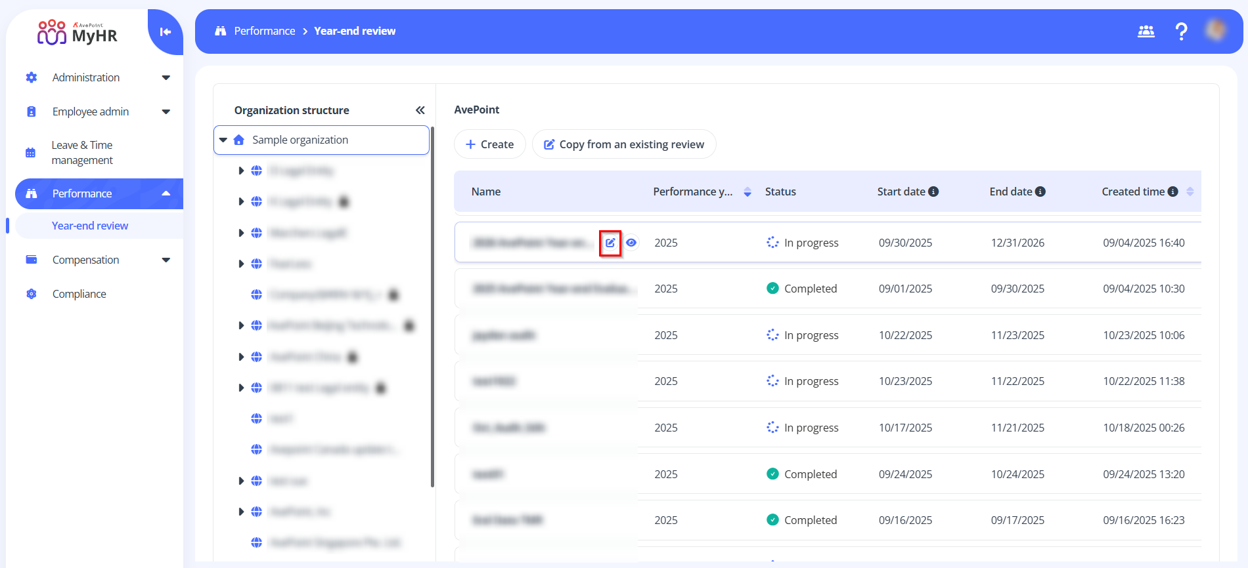Click the Create button
Image resolution: width=1248 pixels, height=568 pixels.
[x=489, y=144]
